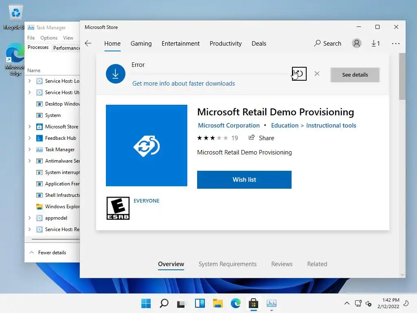Switch to Gaming tab

pyautogui.click(x=141, y=43)
